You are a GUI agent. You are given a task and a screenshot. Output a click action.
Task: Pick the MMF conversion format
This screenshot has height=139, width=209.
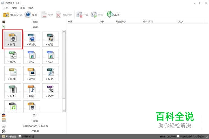(13, 74)
